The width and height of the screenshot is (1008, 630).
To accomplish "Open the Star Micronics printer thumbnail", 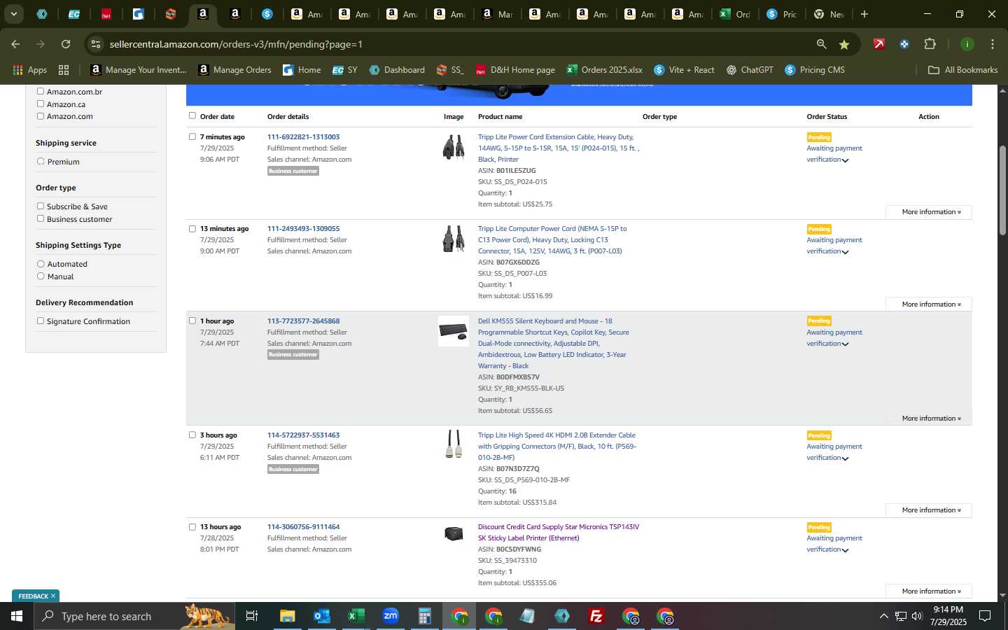I will click(x=454, y=534).
